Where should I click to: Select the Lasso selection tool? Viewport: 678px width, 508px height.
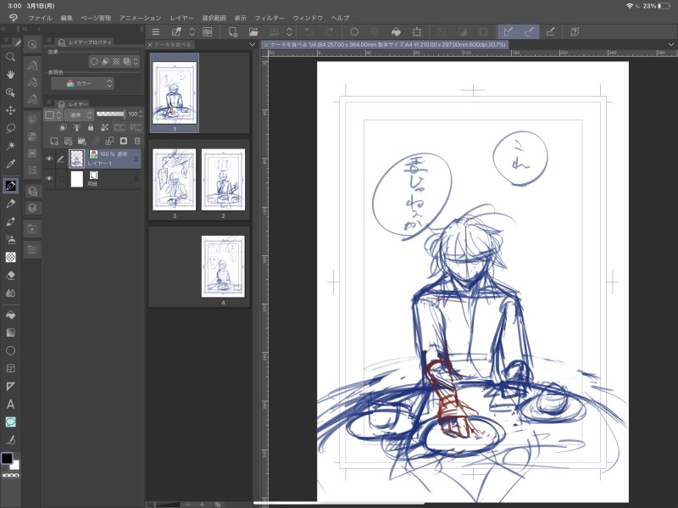click(x=10, y=128)
